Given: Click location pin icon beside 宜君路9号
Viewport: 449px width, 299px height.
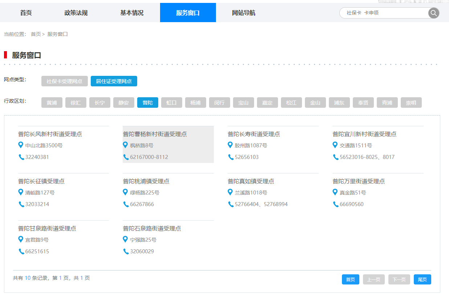Looking at the screenshot, I should [21, 239].
